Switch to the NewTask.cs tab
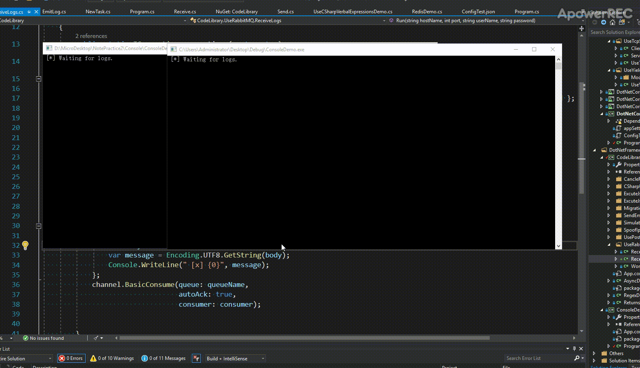The height and width of the screenshot is (368, 640). pyautogui.click(x=98, y=12)
